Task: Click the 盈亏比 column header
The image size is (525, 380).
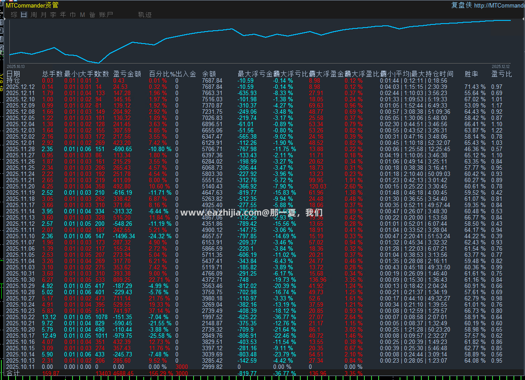Action: (x=501, y=74)
